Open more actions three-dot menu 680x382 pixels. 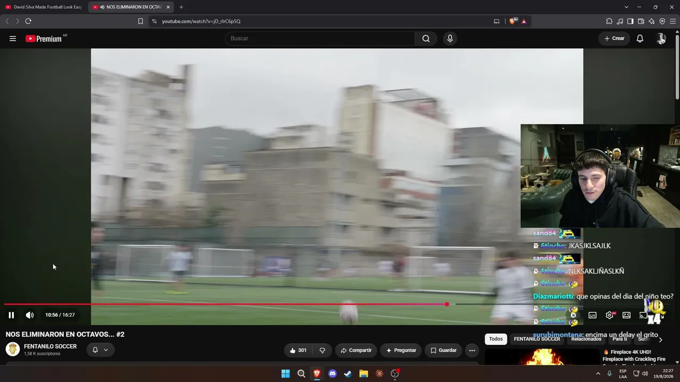(472, 350)
